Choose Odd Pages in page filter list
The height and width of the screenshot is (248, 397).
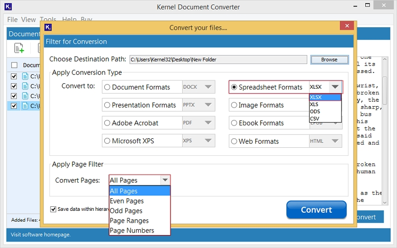click(139, 210)
